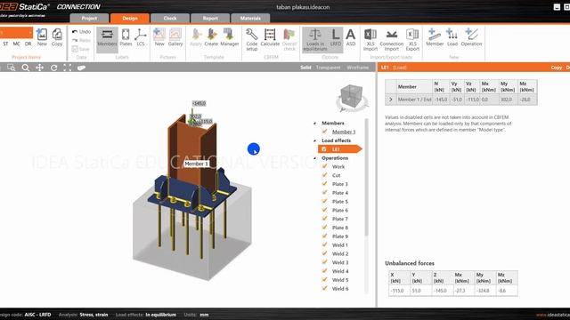Collapse the Members tree group

tap(314, 124)
